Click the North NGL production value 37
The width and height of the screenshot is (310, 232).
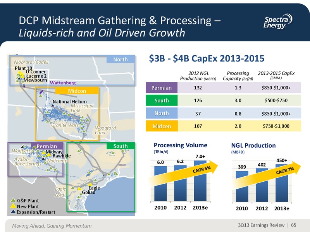(x=198, y=113)
